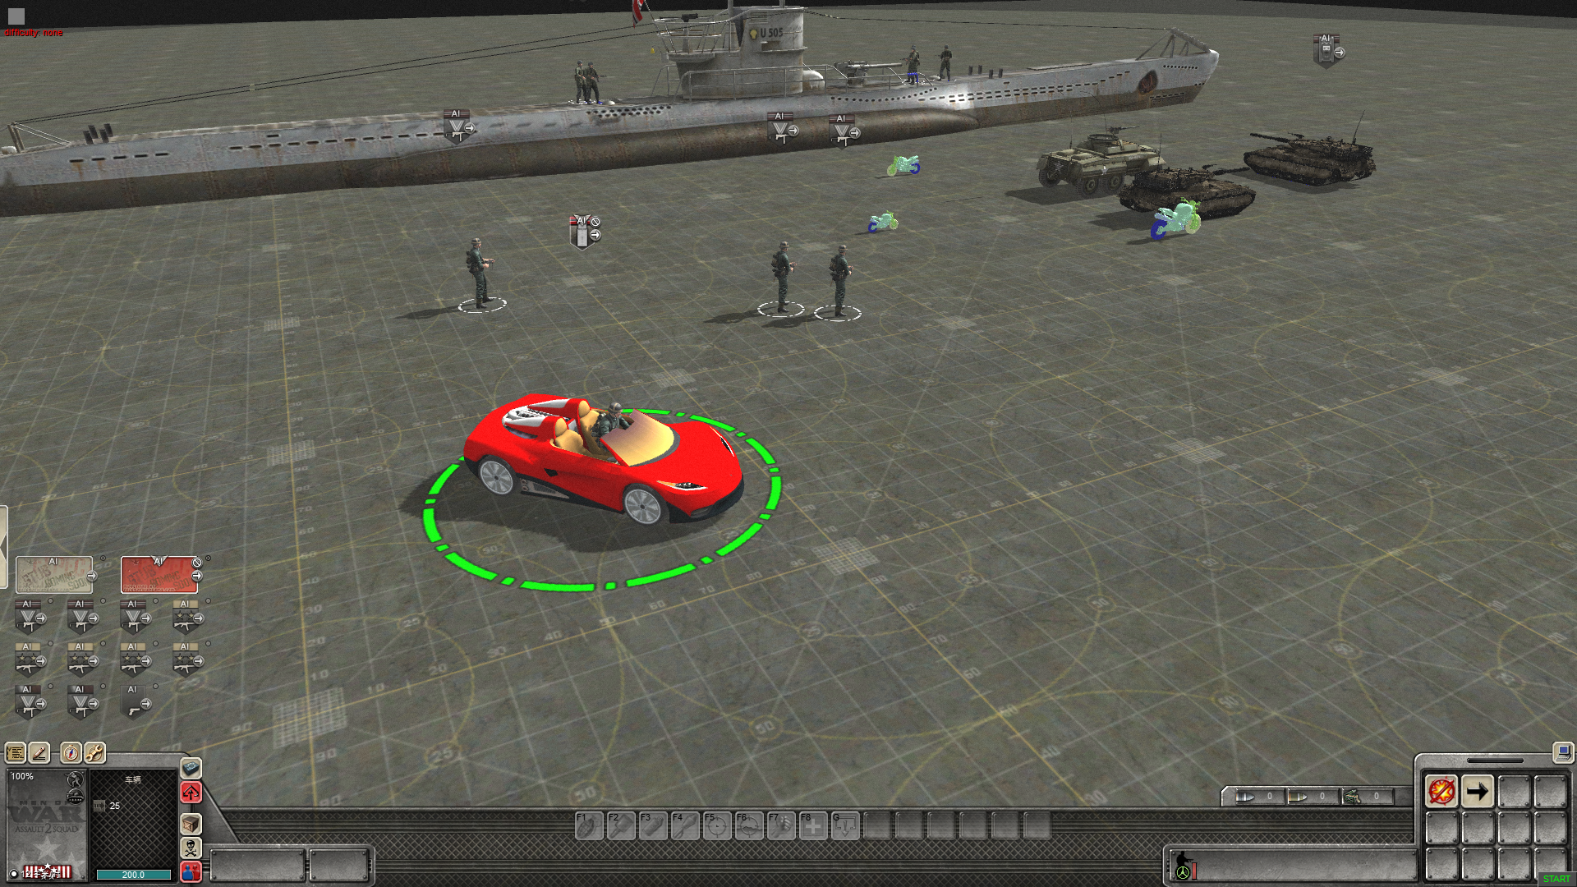Click the hold fire order icon
This screenshot has height=887, width=1577.
pyautogui.click(x=1441, y=792)
